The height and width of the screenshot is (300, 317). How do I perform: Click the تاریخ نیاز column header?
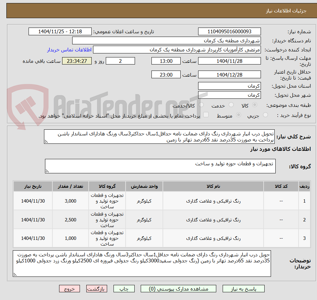tap(33, 186)
